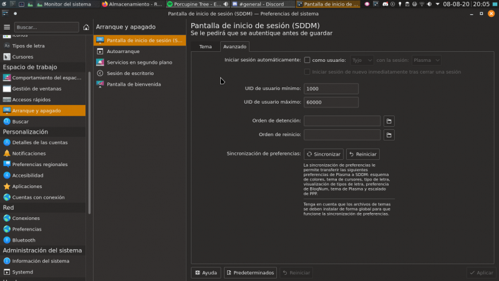This screenshot has height=281, width=499.
Task: Open Bluetooth settings
Action: (42, 240)
